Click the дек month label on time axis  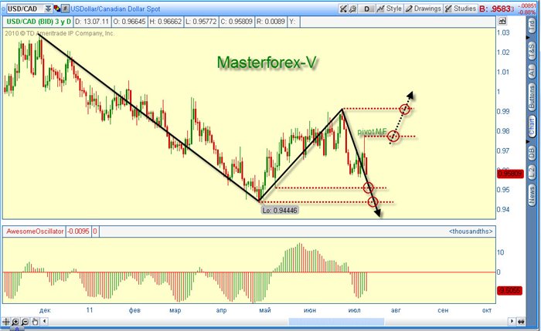45,310
